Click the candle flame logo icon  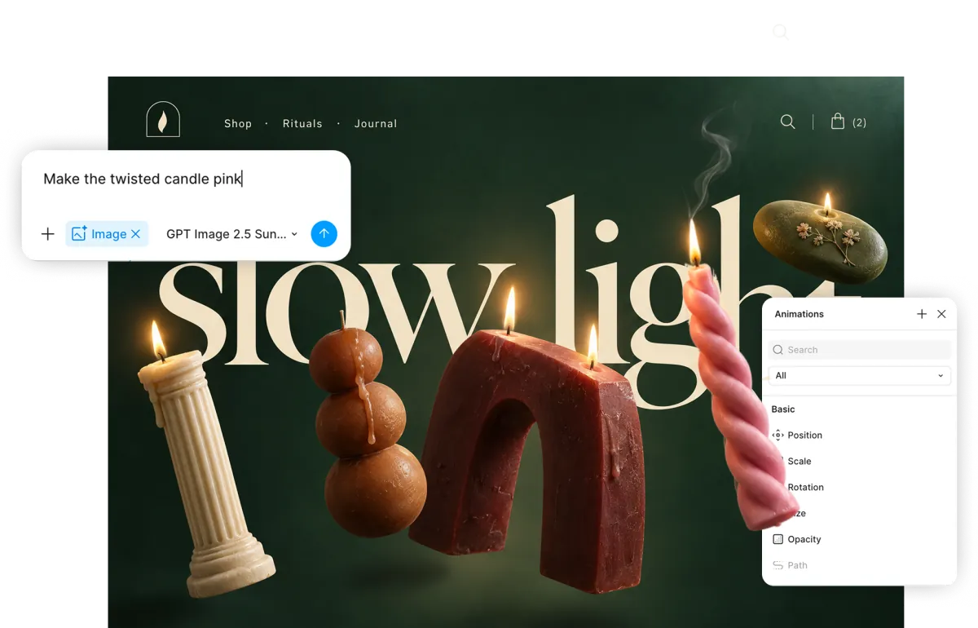(163, 120)
